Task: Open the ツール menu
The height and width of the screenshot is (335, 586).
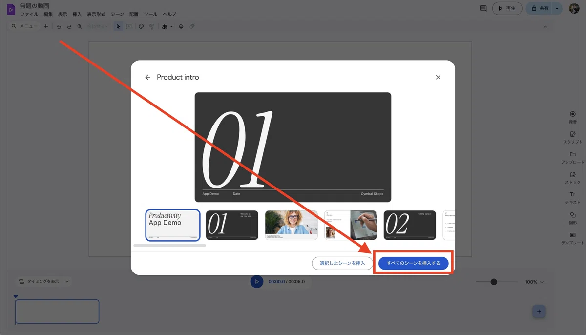Action: pyautogui.click(x=150, y=15)
